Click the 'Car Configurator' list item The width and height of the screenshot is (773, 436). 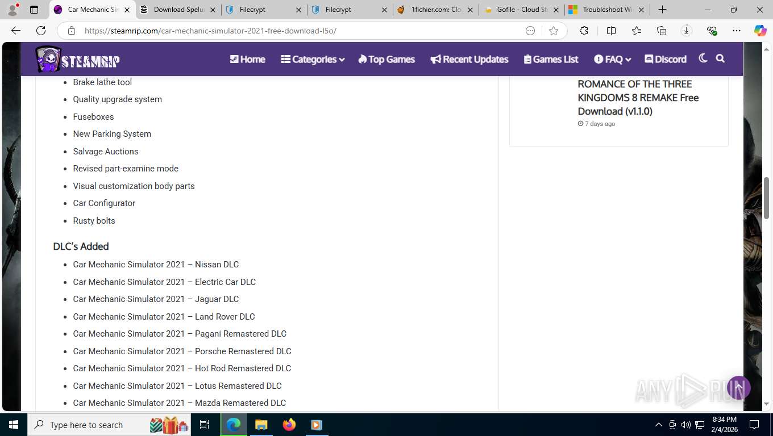coord(104,203)
